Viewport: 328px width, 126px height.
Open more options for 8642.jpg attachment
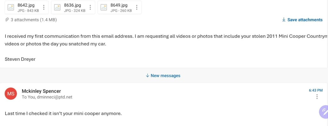[x=44, y=7]
